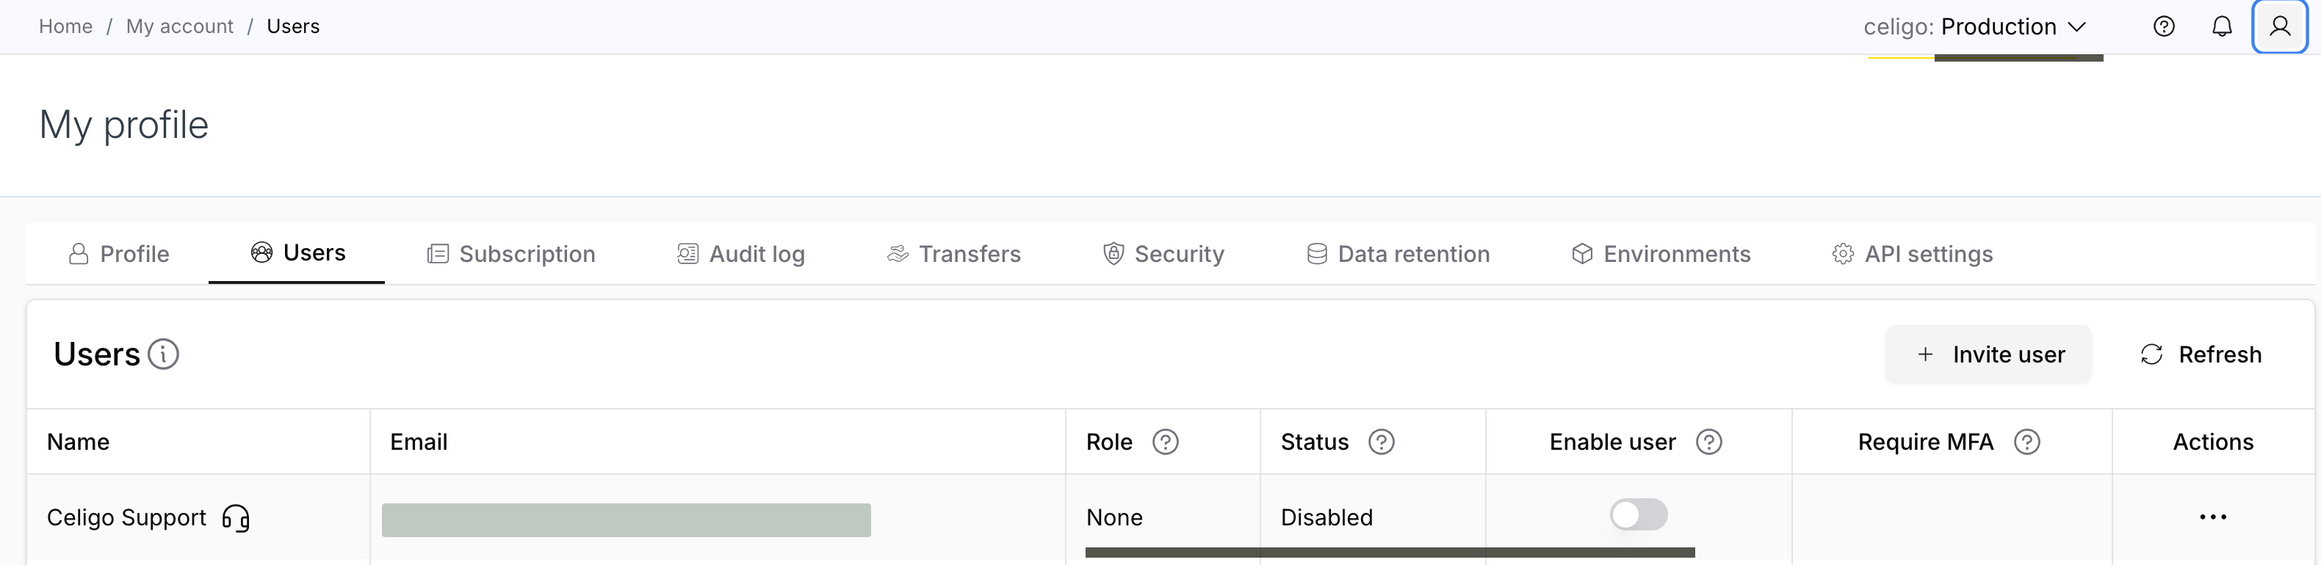
Task: Open My account from the breadcrumb
Action: (x=179, y=26)
